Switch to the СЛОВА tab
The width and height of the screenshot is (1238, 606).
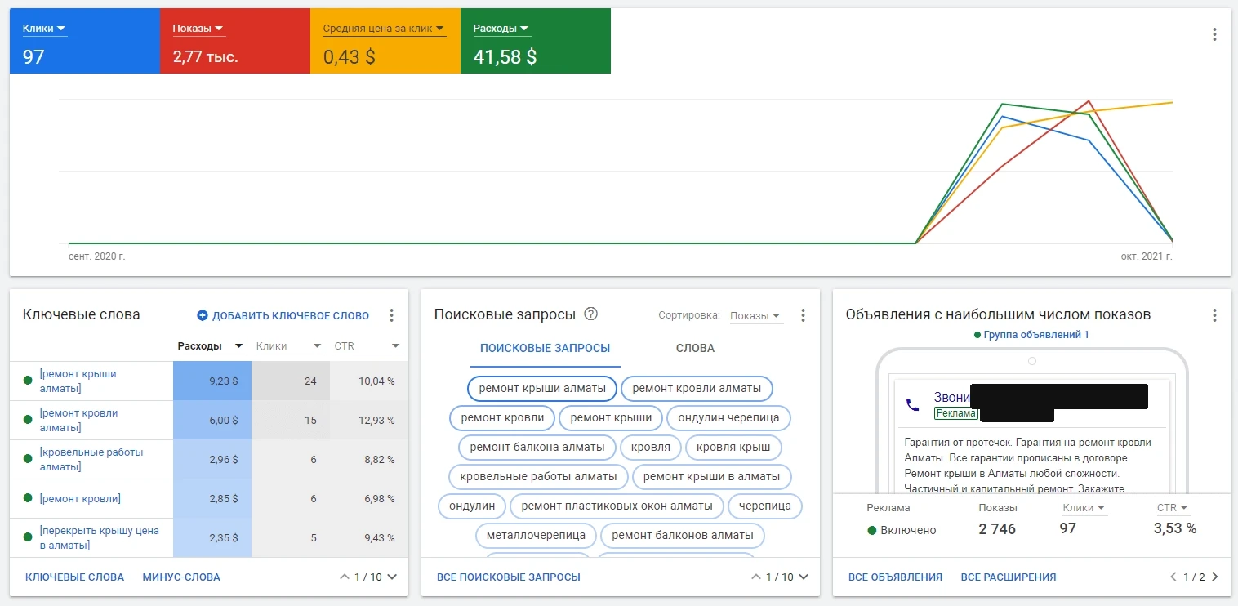(695, 348)
